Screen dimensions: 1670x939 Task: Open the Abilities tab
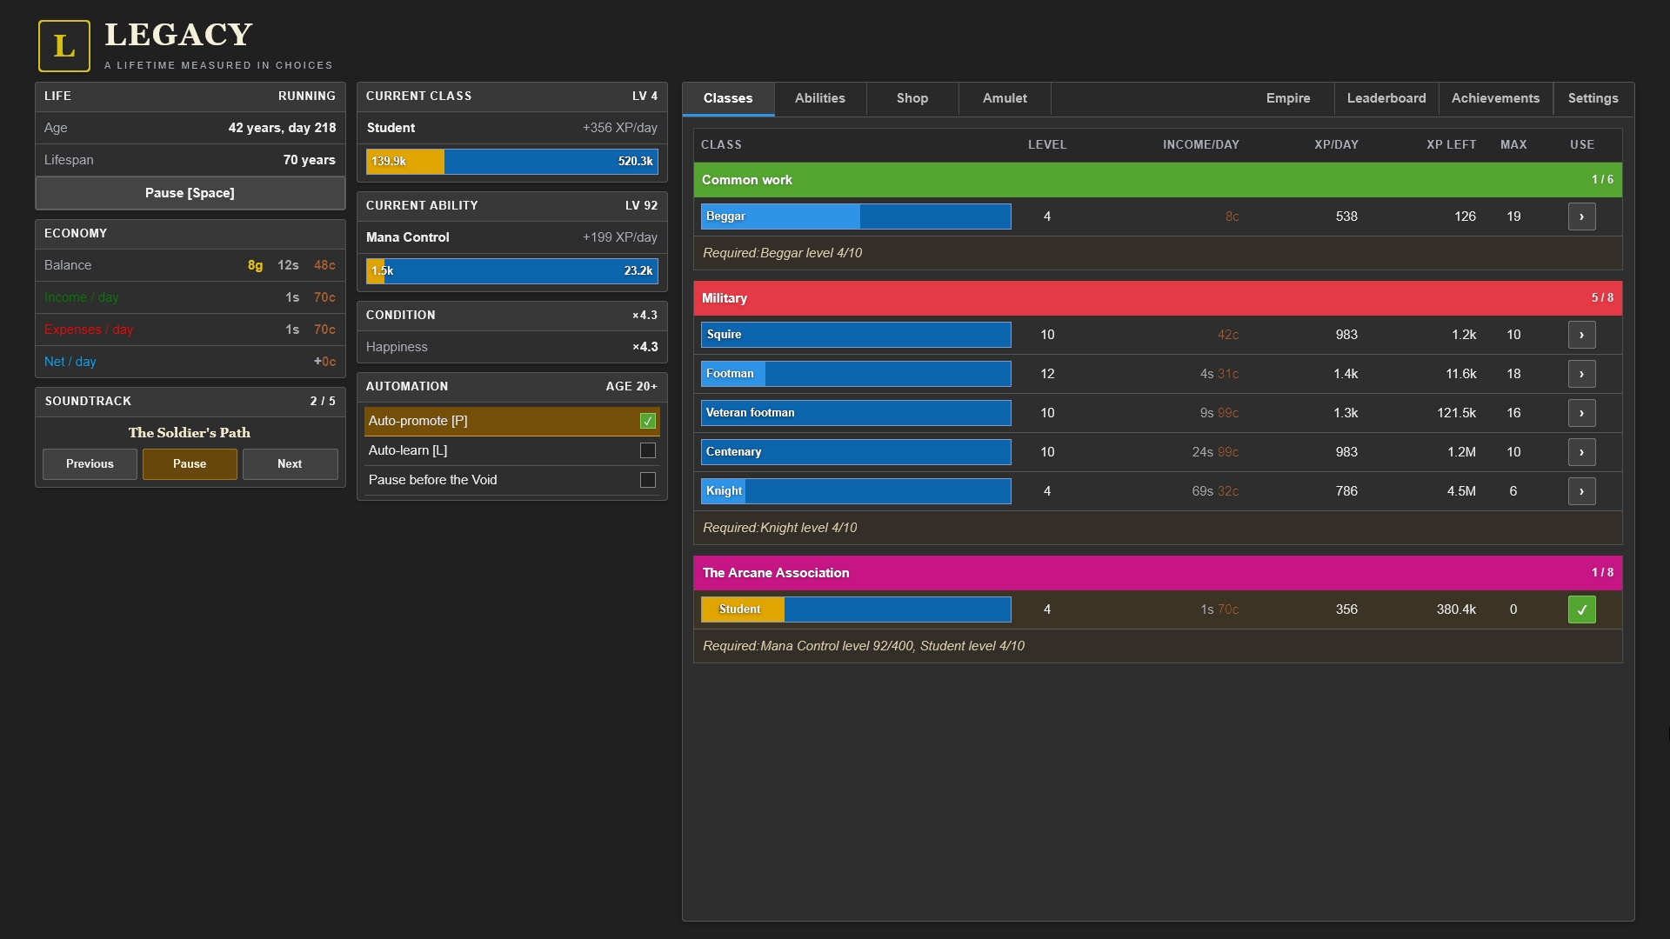click(820, 98)
